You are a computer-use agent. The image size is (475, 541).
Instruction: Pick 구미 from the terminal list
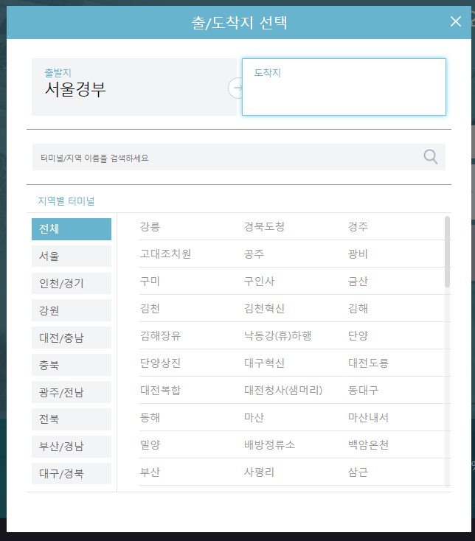150,282
